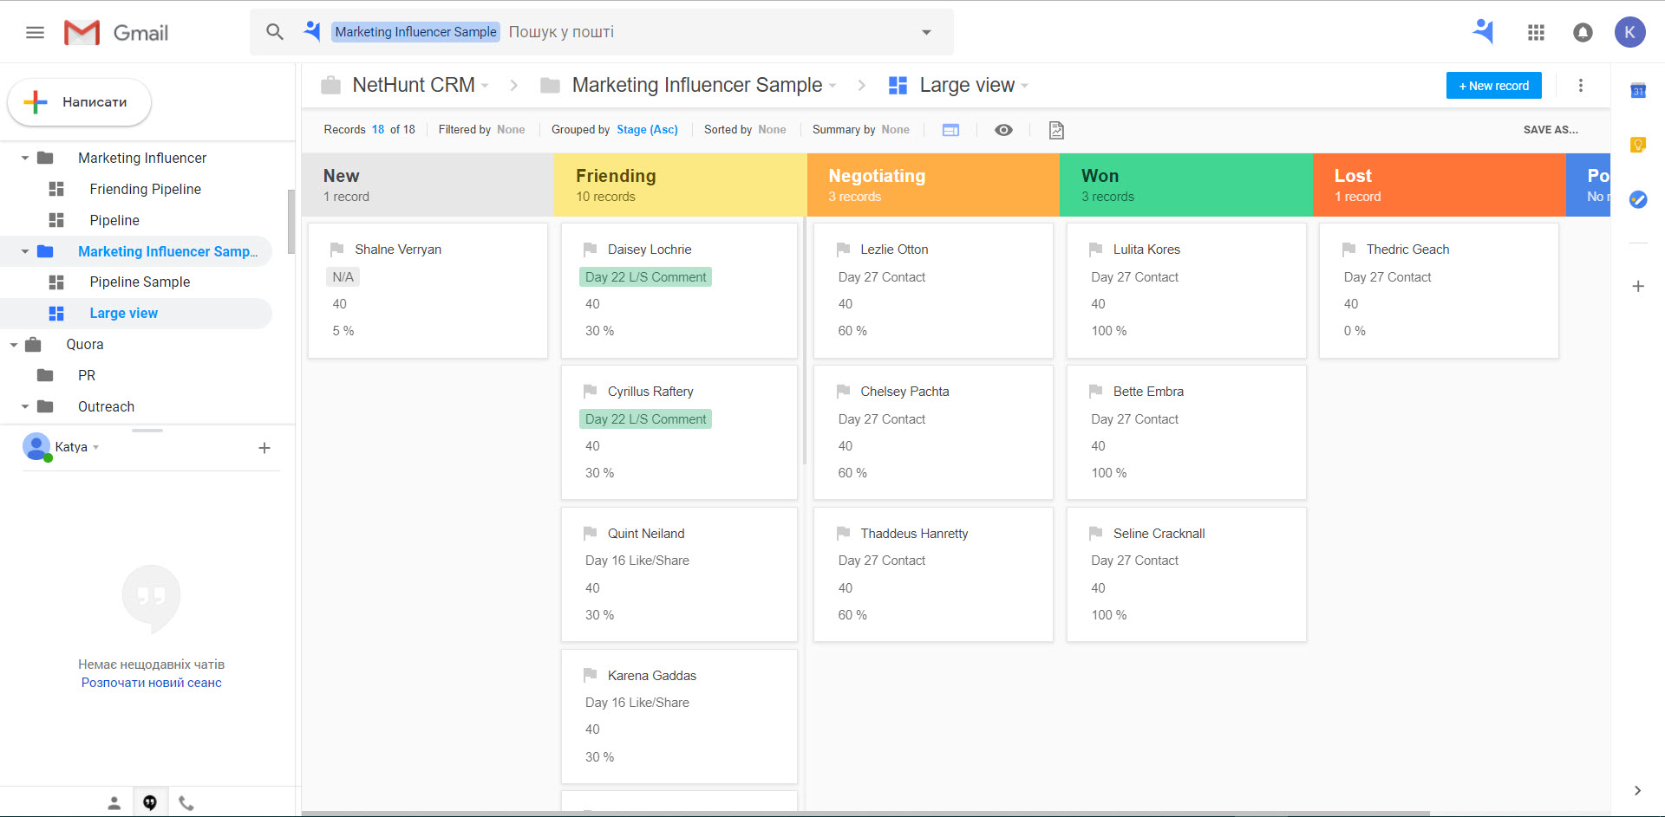Collapse side panel with bottom-right arrow
The image size is (1665, 817).
tap(1637, 790)
